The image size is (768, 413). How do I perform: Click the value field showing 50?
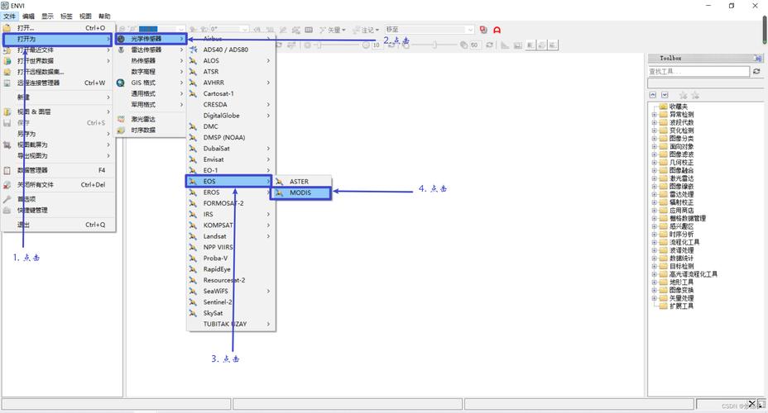coord(476,45)
